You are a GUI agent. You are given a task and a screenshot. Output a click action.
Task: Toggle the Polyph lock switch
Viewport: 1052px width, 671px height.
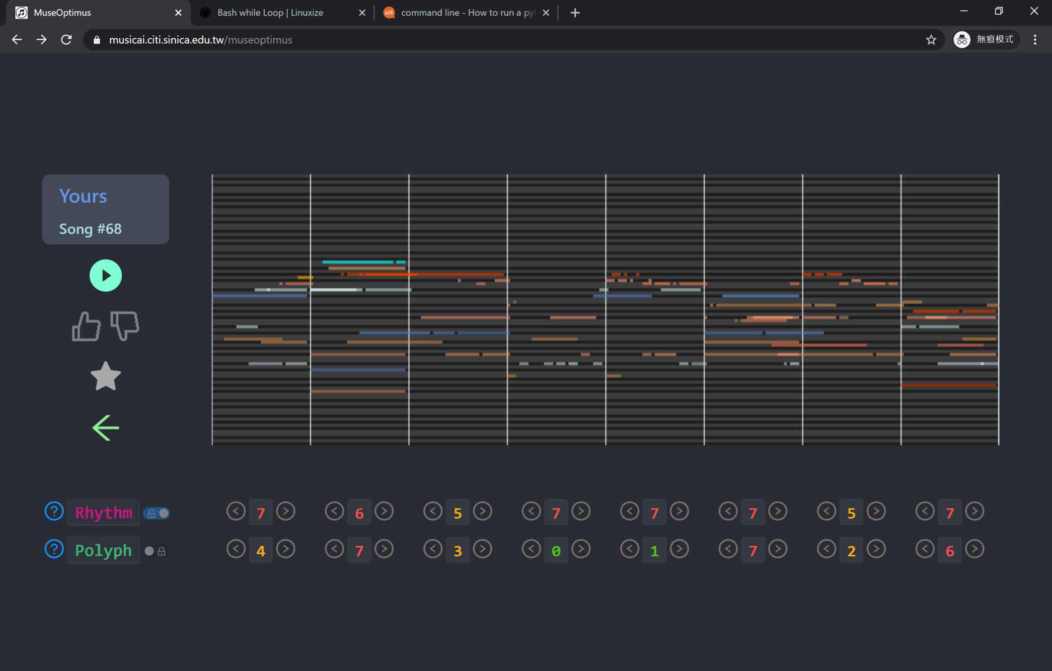point(155,551)
